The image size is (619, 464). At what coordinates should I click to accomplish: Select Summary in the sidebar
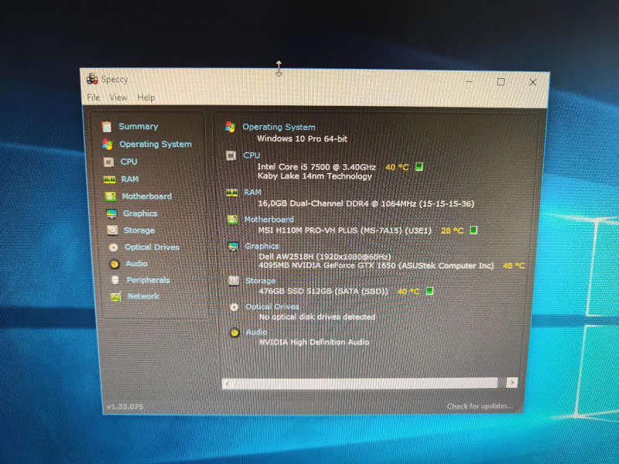(x=139, y=126)
